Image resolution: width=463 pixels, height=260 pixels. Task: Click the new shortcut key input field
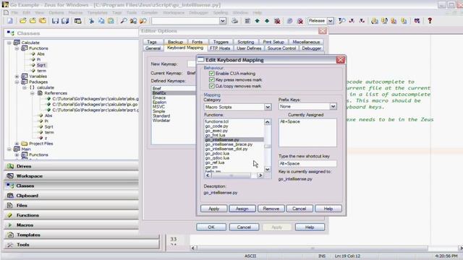pos(307,164)
